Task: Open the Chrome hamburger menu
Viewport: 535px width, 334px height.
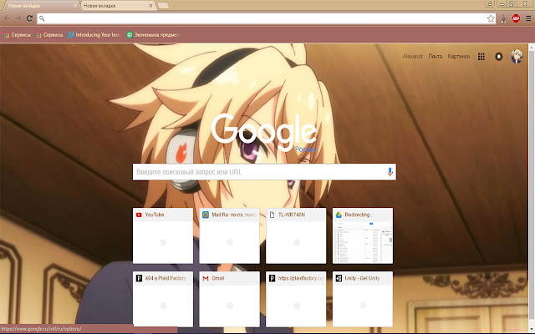Action: [x=528, y=18]
